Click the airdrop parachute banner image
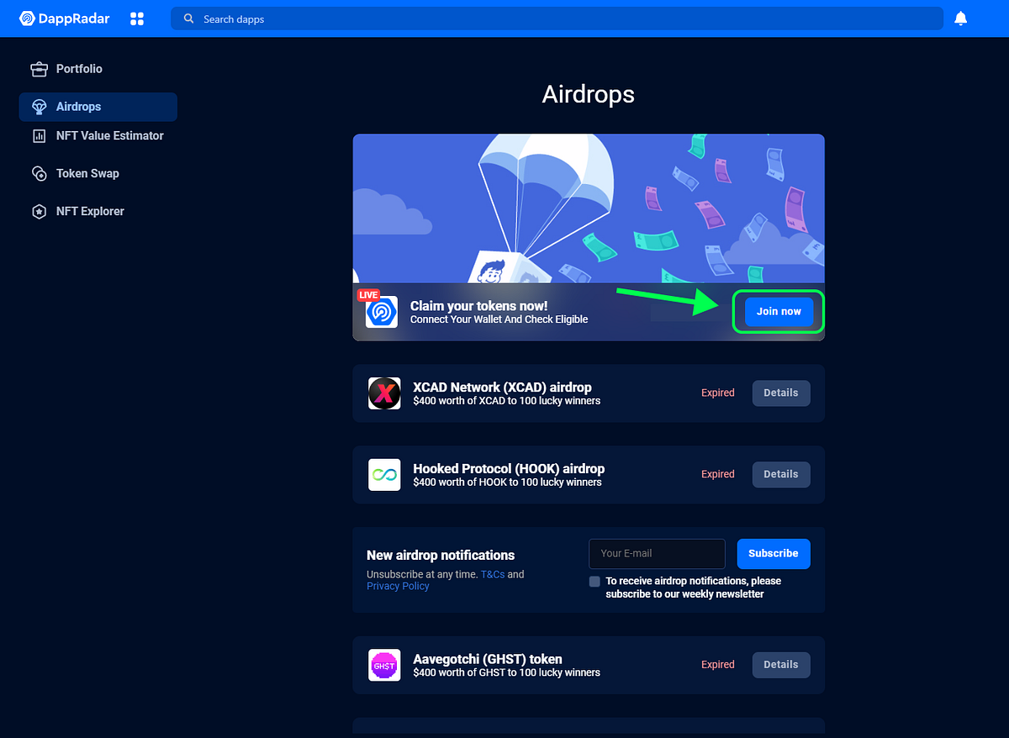Viewport: 1009px width, 738px height. [x=589, y=208]
